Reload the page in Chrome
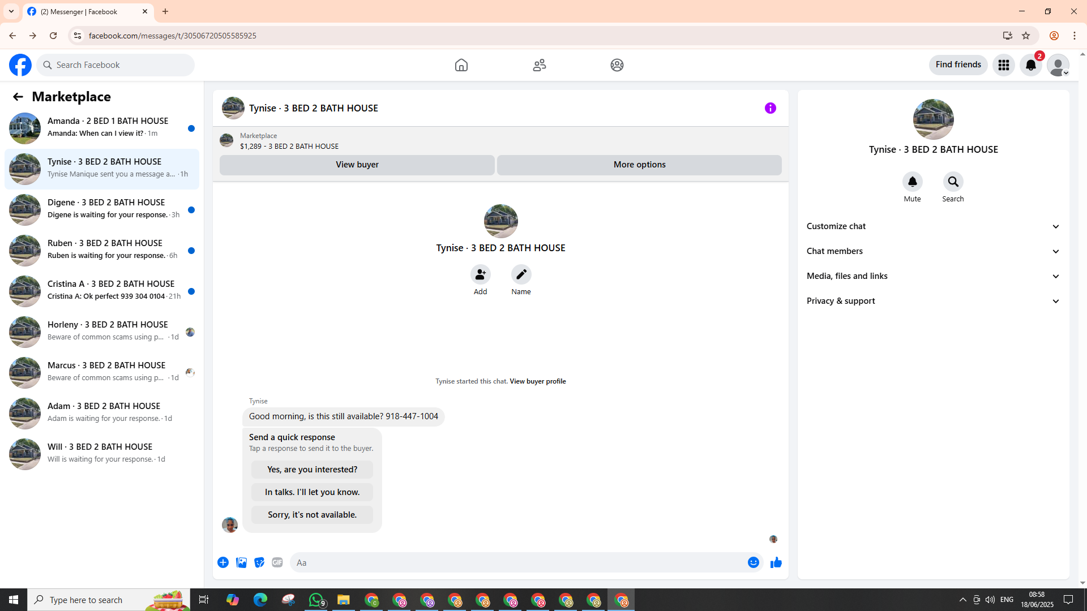The width and height of the screenshot is (1087, 611). coord(53,36)
